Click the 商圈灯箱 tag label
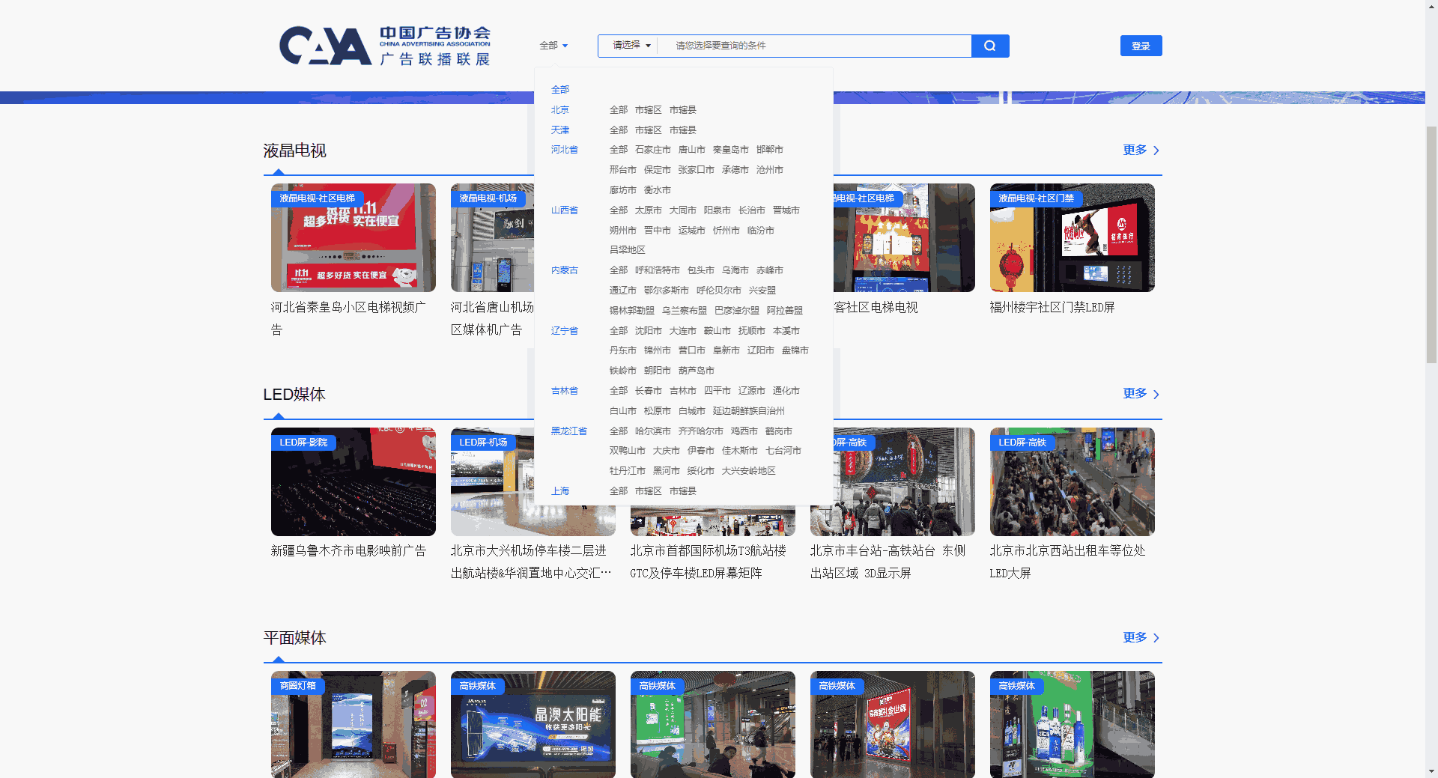Viewport: 1438px width, 778px height. tap(297, 686)
